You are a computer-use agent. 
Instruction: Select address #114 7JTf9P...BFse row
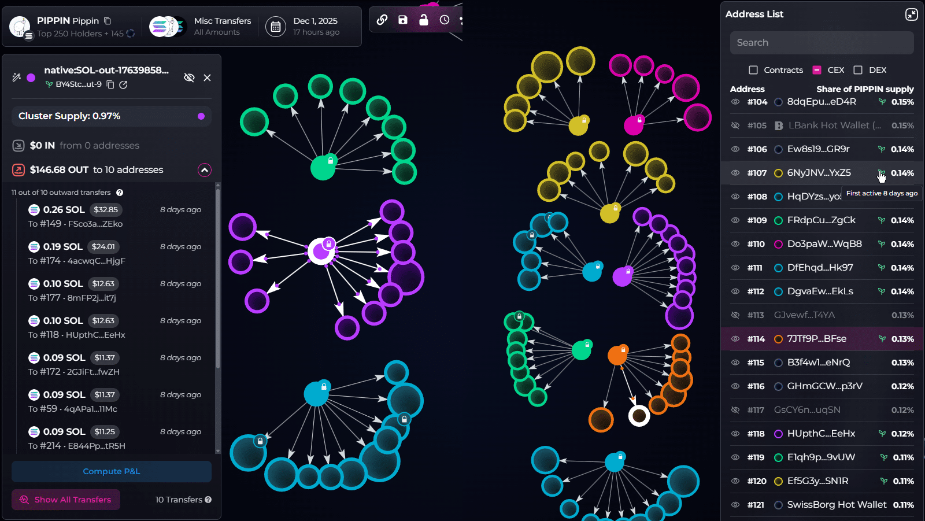(x=821, y=339)
